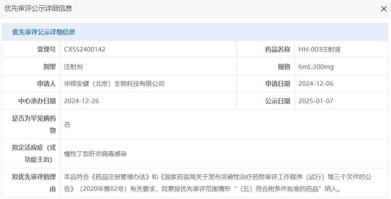This screenshot has height=199, width=391.
Task: Select the drug name HH-003注射液
Action: [320, 49]
